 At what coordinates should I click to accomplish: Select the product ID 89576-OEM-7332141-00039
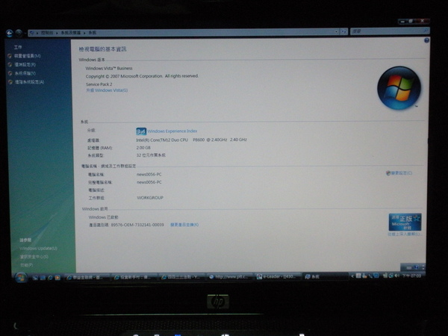(x=137, y=225)
